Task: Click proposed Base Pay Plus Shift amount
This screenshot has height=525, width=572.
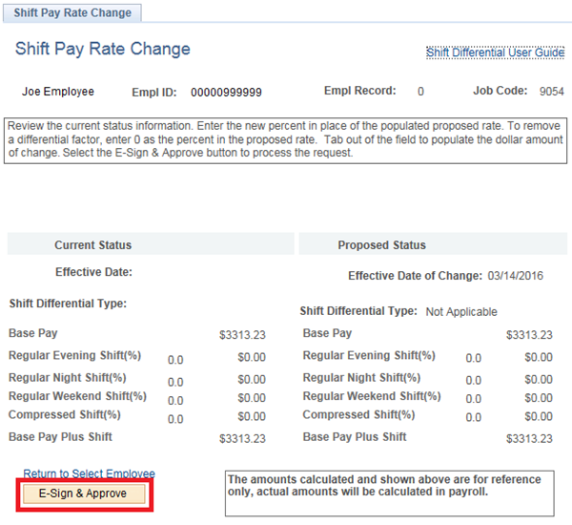Action: point(529,439)
